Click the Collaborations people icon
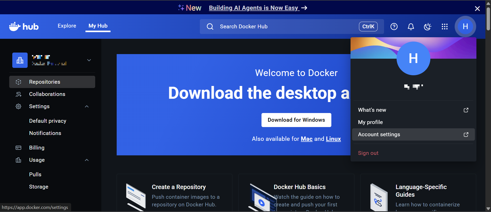Image resolution: width=491 pixels, height=212 pixels. click(18, 94)
